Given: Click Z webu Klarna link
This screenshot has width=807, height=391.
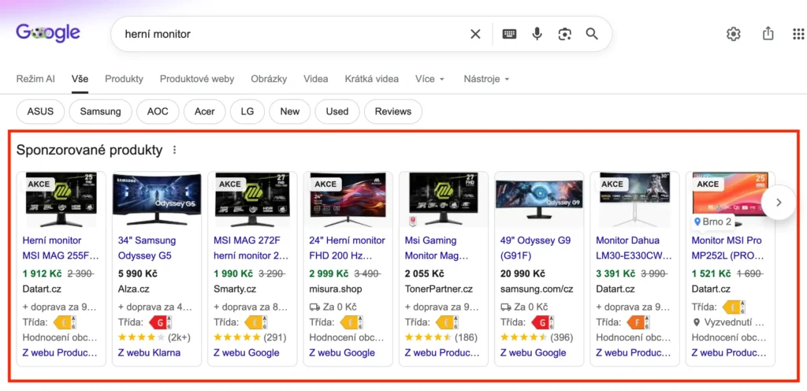Looking at the screenshot, I should [x=149, y=353].
